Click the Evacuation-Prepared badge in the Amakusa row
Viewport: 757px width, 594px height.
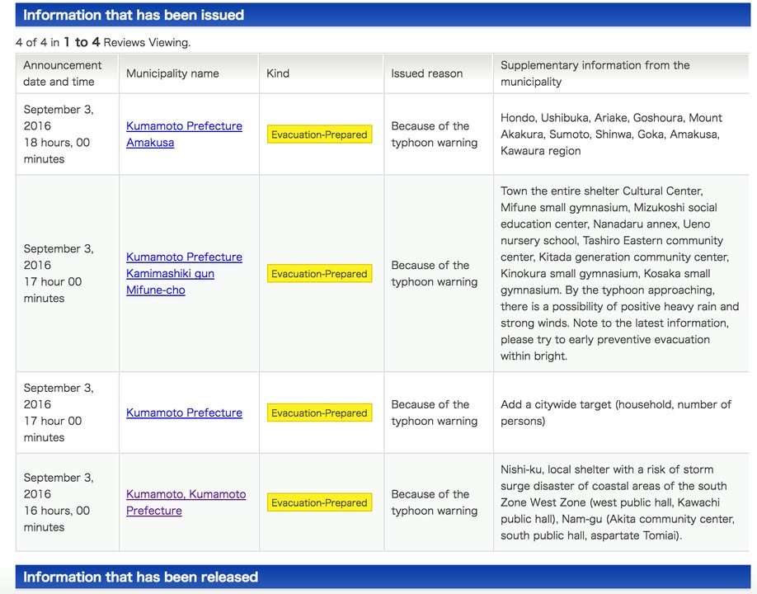point(319,134)
